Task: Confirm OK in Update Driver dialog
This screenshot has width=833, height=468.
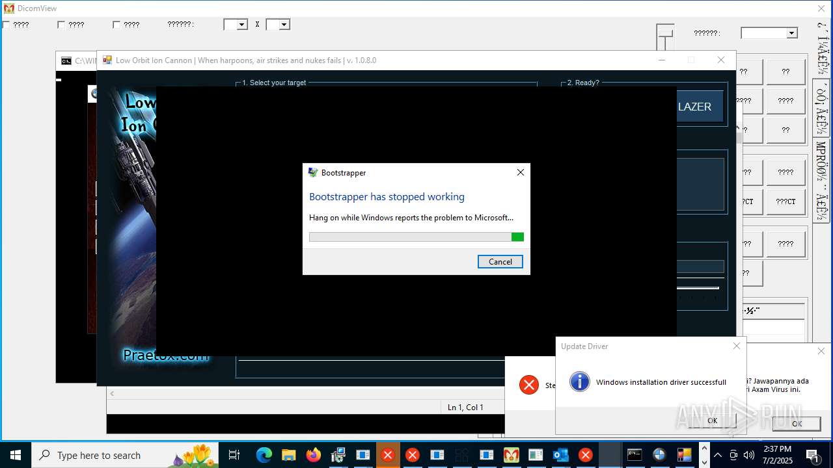Action: (713, 421)
